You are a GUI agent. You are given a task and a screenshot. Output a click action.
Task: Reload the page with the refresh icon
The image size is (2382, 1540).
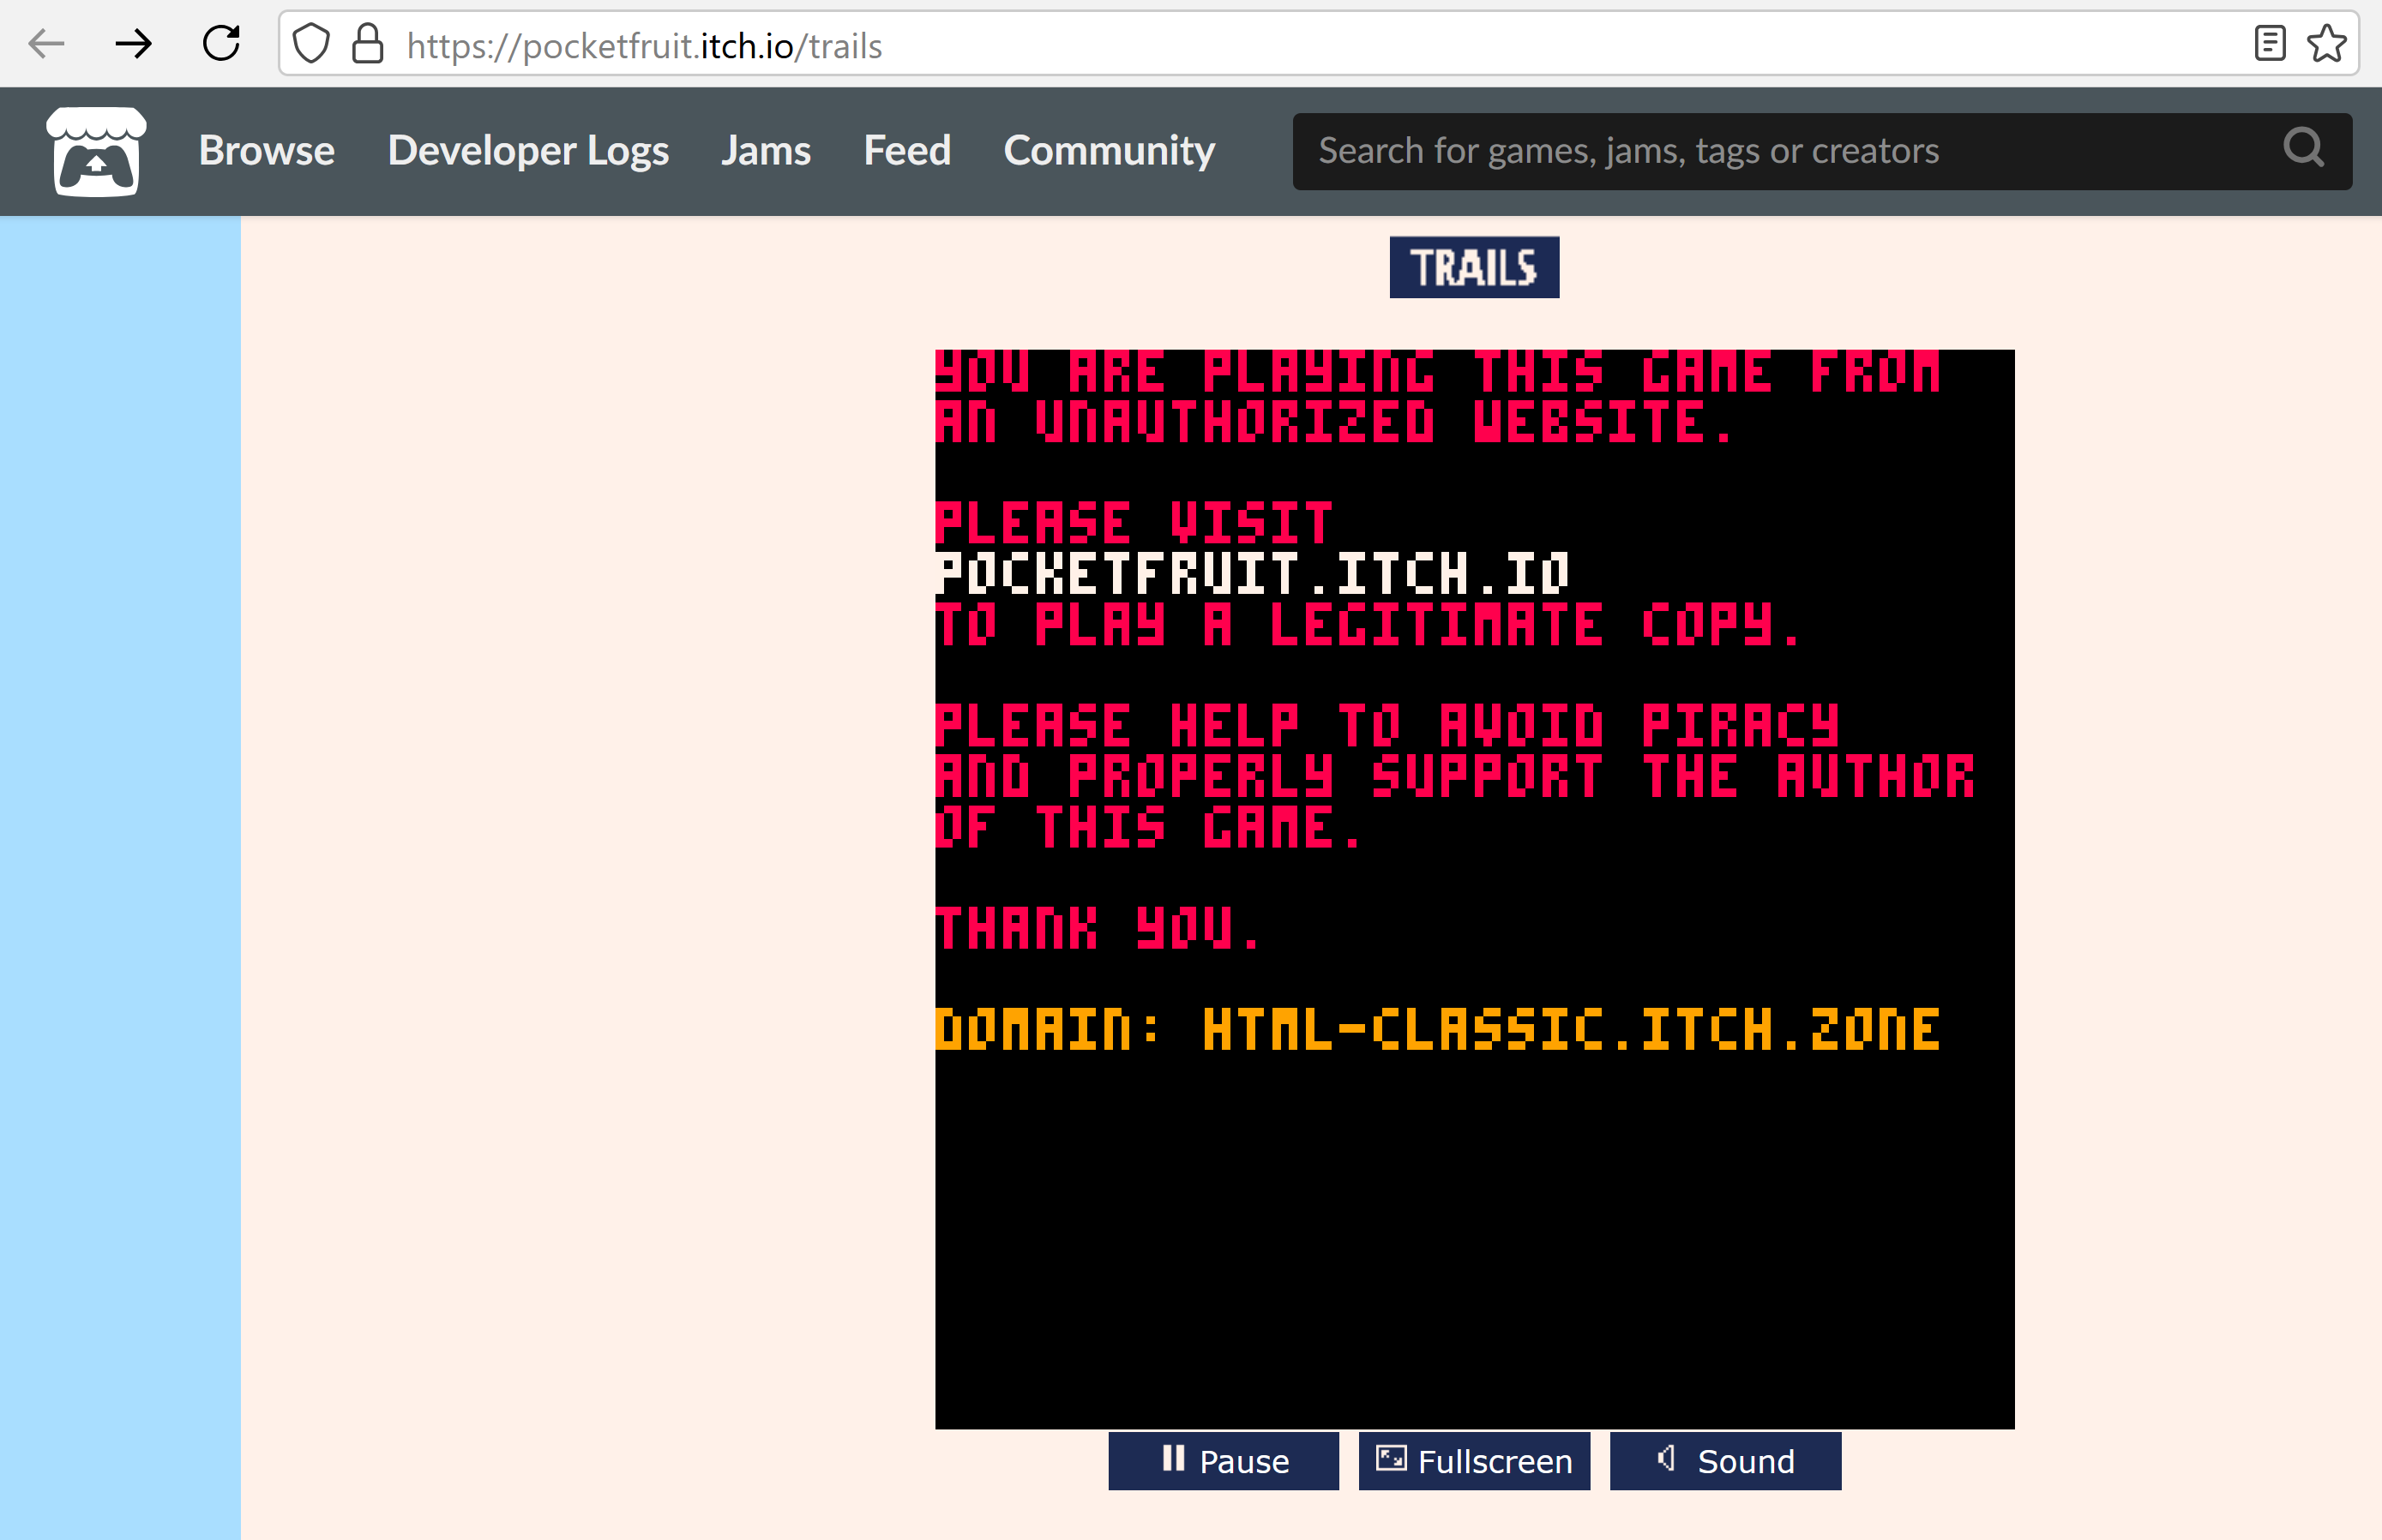click(x=221, y=44)
